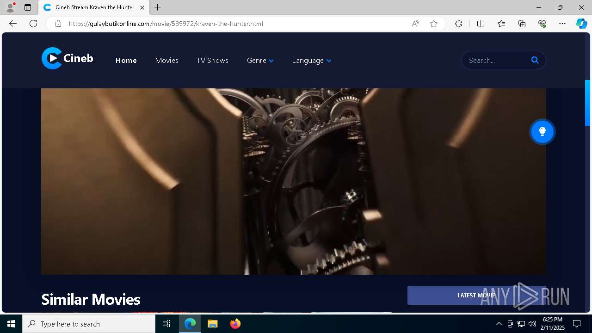Open a new tab with plus button

click(158, 7)
